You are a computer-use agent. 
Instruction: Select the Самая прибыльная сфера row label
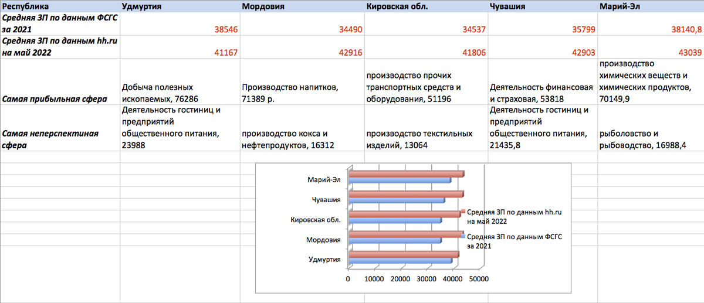coord(60,81)
